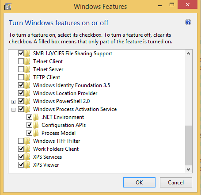The width and height of the screenshot is (201, 195).
Task: Select the Configuration APIs tree item
Action: pyautogui.click(x=64, y=125)
